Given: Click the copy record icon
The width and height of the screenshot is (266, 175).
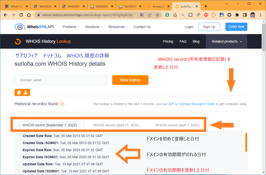Looking at the screenshot, I should 19,92.
